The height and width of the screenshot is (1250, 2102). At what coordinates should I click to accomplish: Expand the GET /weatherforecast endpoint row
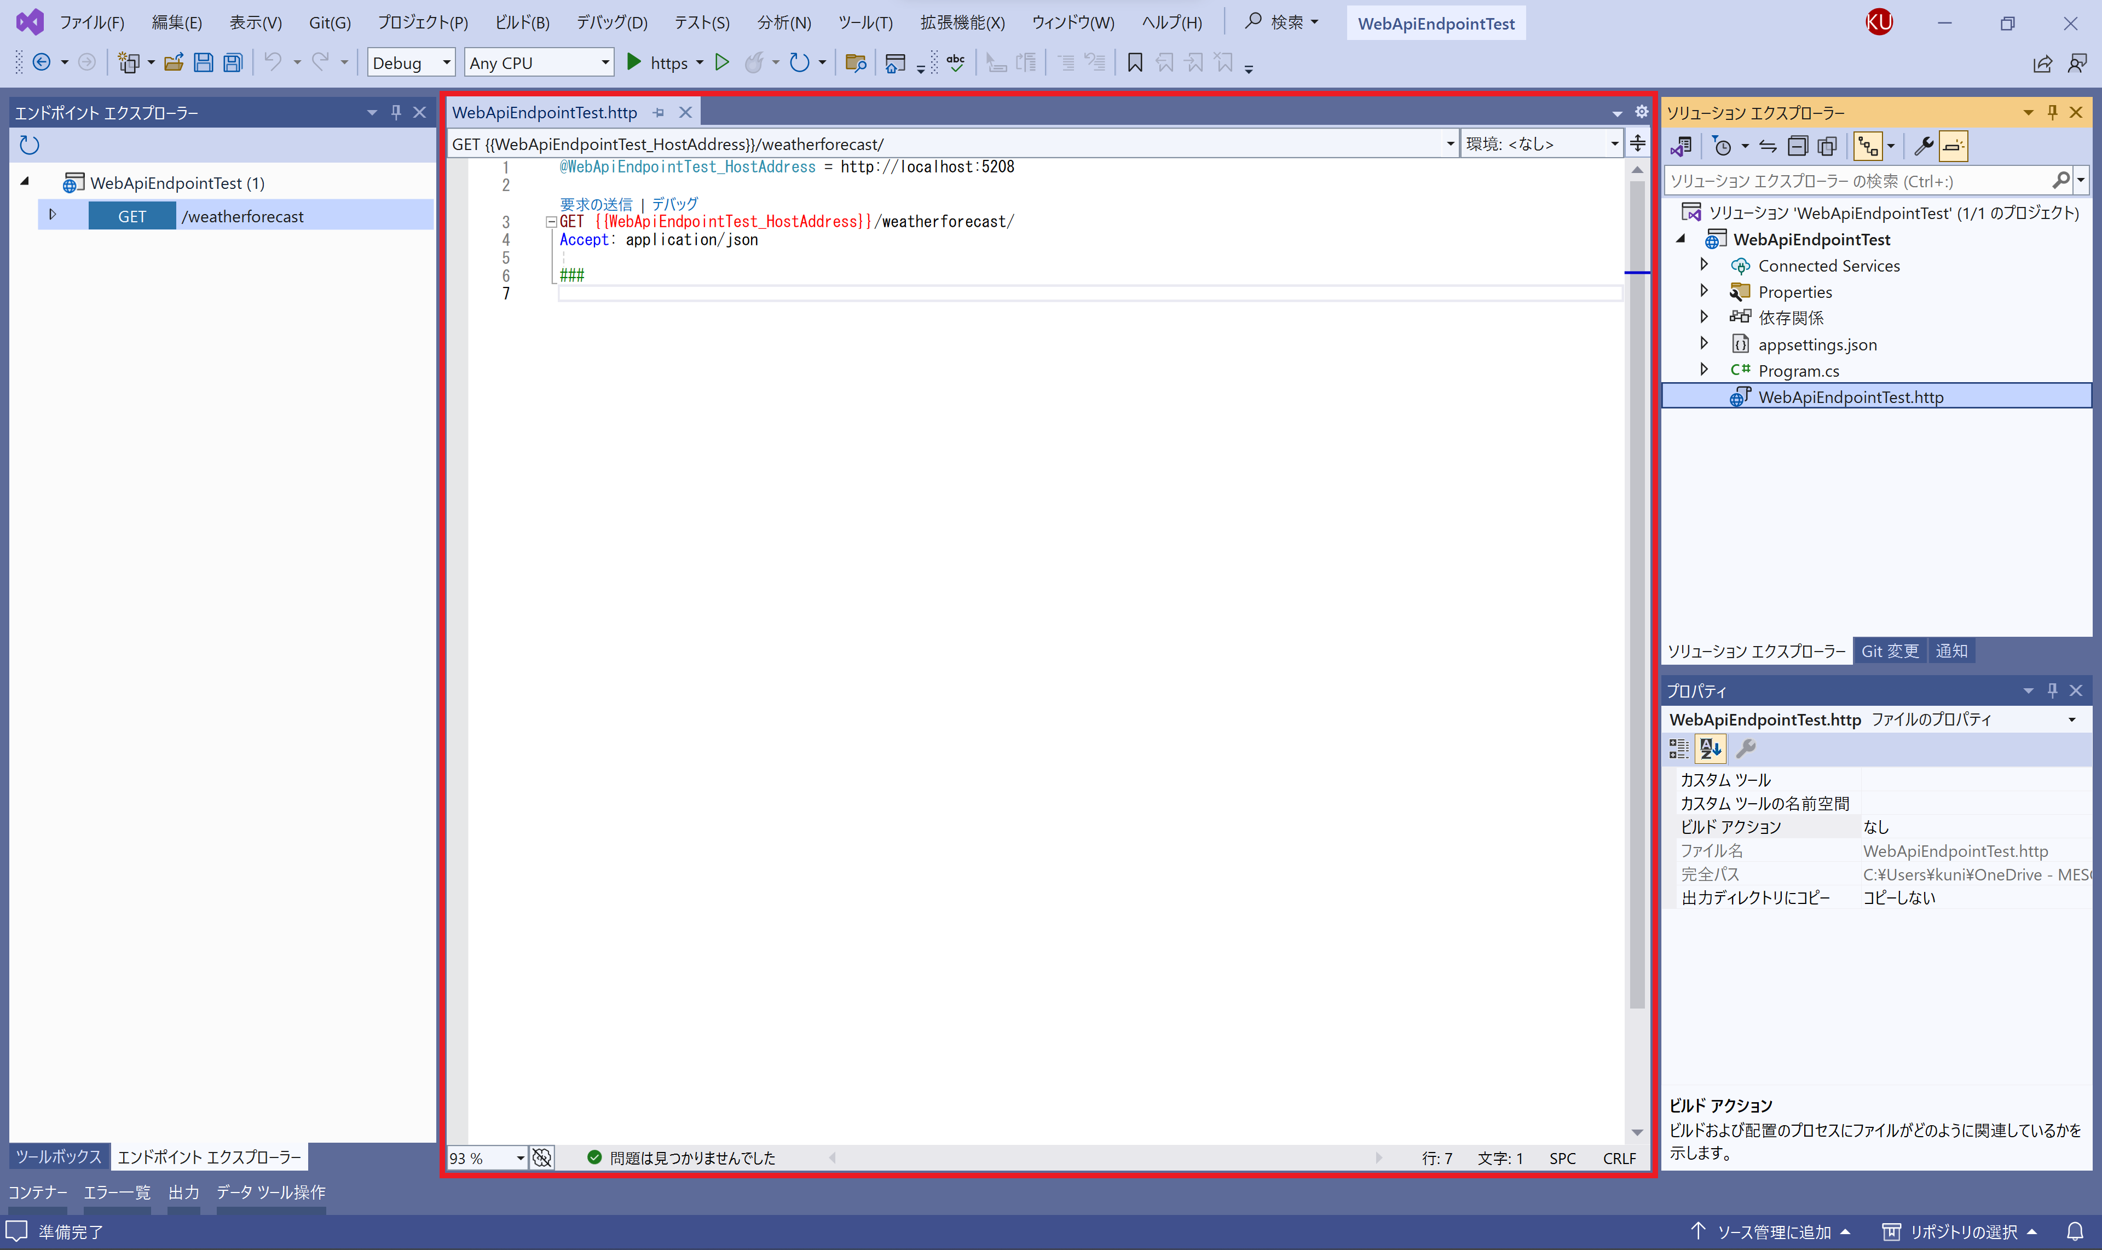pyautogui.click(x=52, y=215)
